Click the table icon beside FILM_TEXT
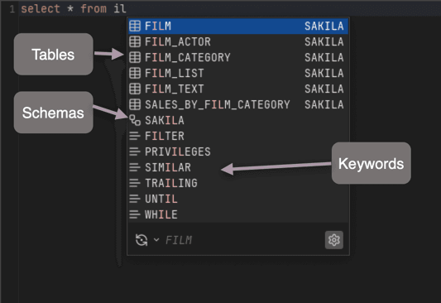Screen dimensions: 441x303 tap(135, 89)
